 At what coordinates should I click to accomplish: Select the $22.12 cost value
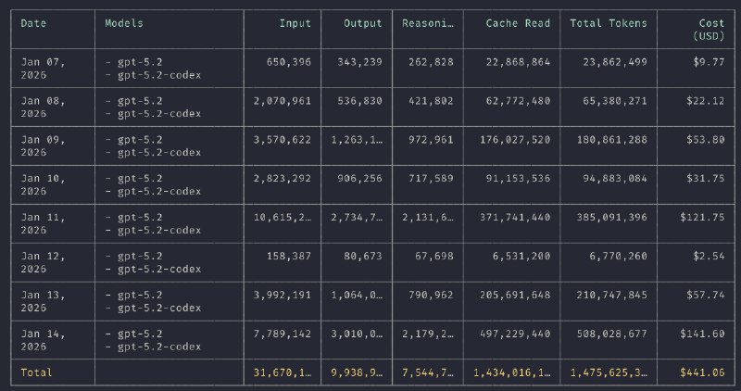[706, 101]
